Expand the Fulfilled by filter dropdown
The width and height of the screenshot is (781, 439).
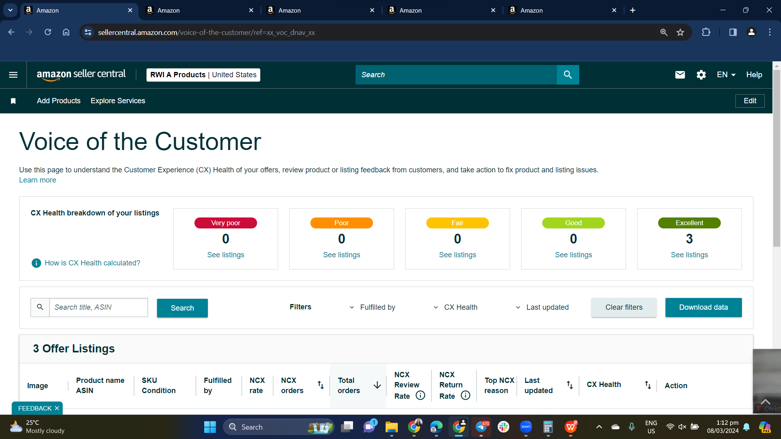(372, 307)
